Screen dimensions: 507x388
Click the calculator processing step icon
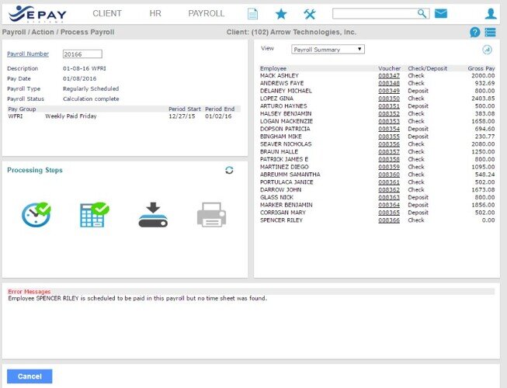[x=94, y=214]
